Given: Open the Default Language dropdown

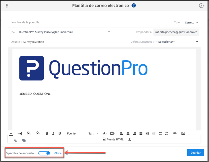Looking at the screenshot, I should [x=177, y=42].
